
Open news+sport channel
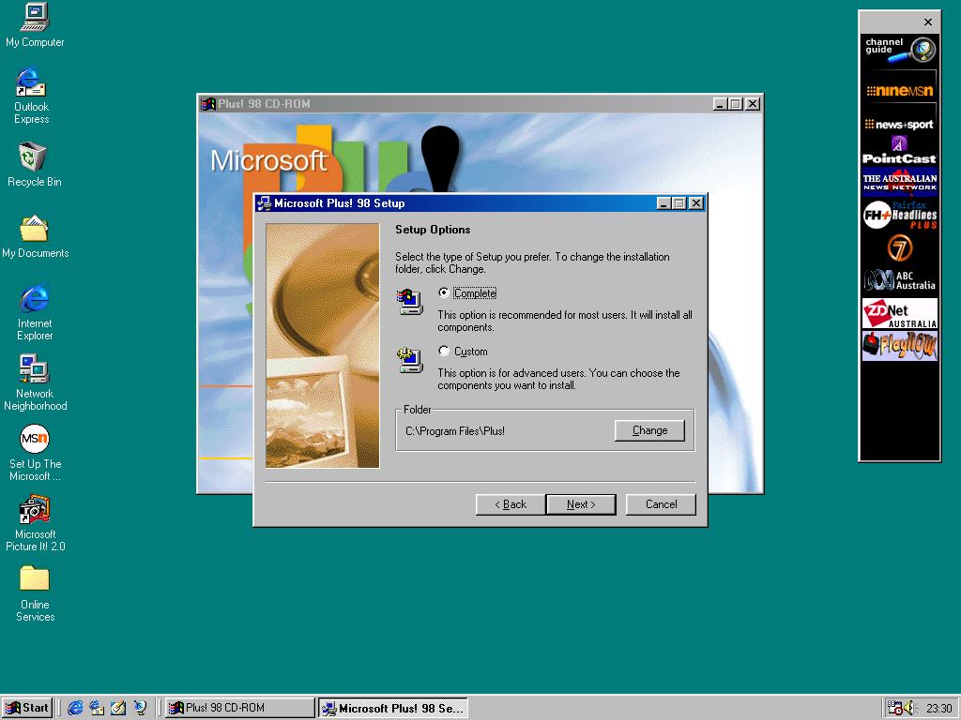pos(900,125)
